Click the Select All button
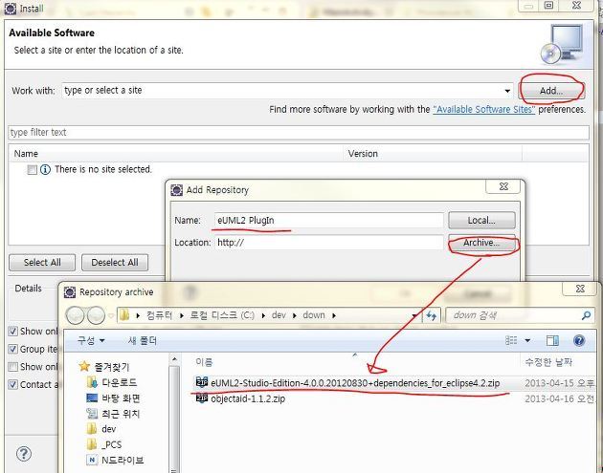 (x=42, y=263)
